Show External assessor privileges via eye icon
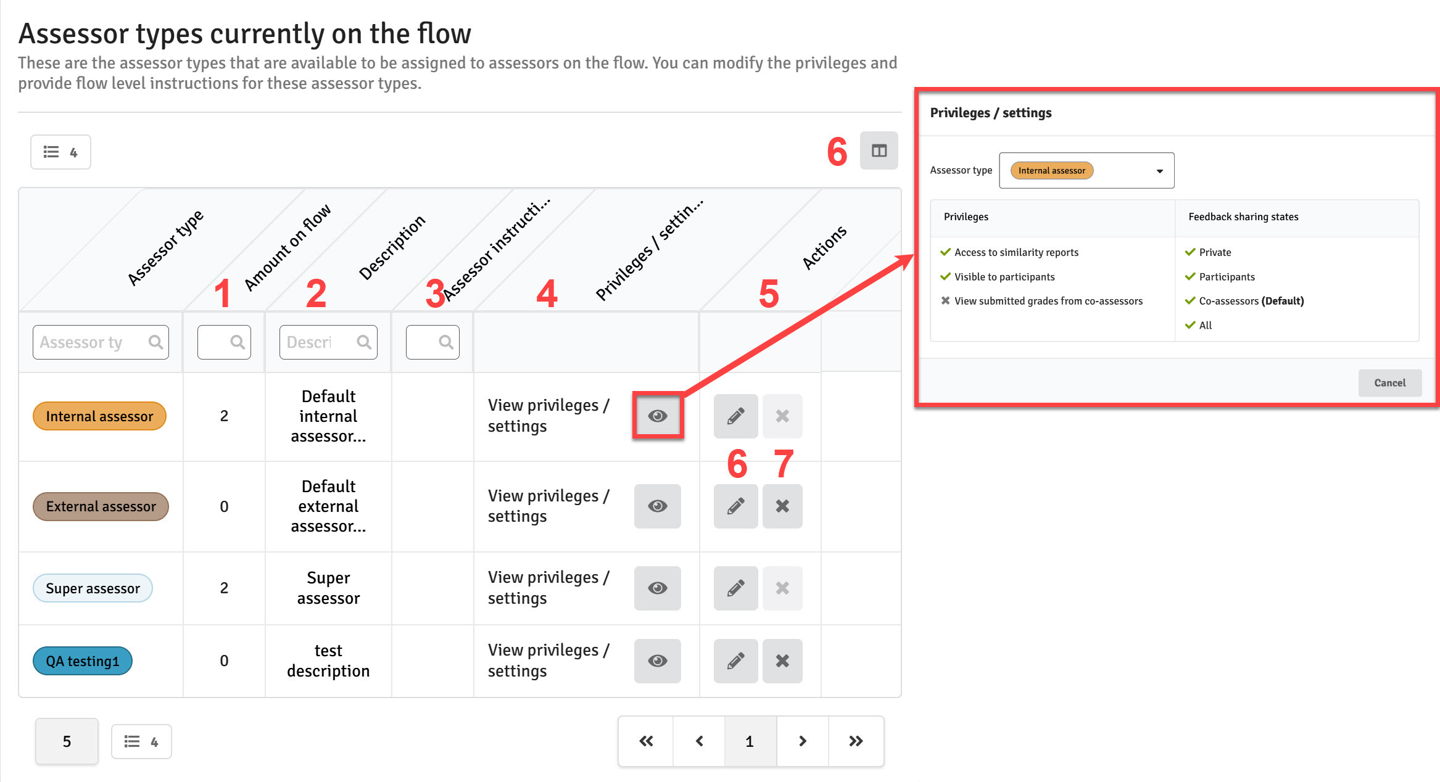 point(658,506)
